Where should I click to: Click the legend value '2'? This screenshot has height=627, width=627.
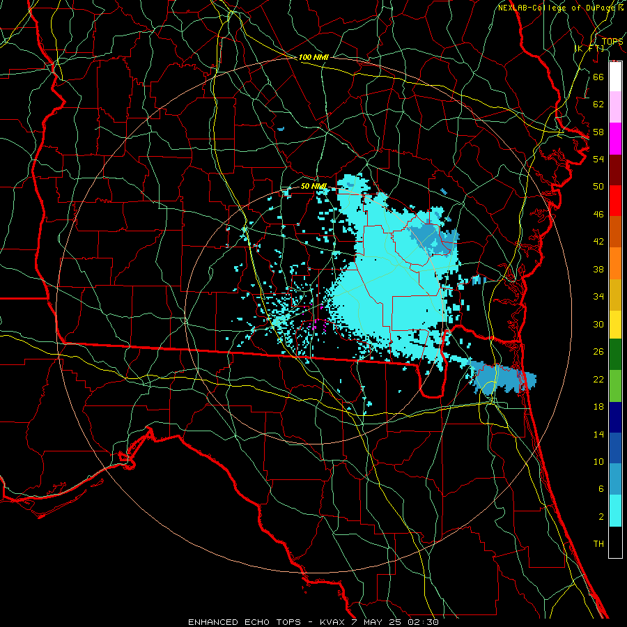tap(601, 517)
